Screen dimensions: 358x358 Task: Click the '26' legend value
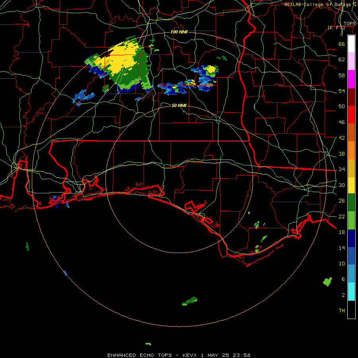(342, 201)
